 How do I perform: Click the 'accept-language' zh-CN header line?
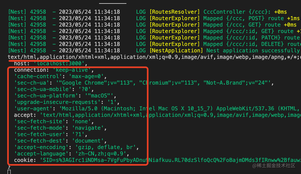(72, 154)
